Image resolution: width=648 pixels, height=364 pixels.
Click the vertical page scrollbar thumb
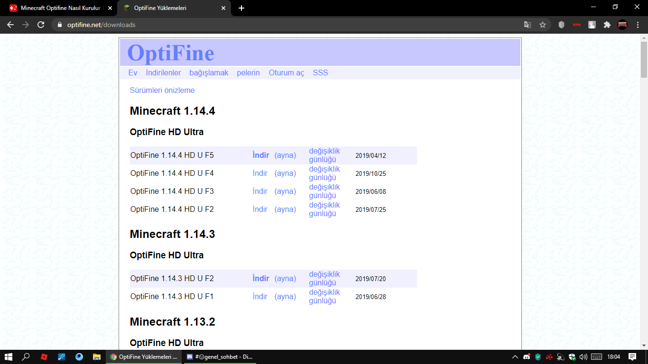[x=644, y=59]
